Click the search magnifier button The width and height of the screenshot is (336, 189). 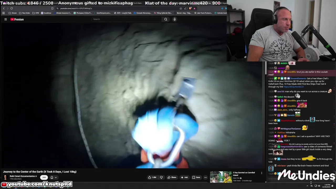click(x=166, y=19)
